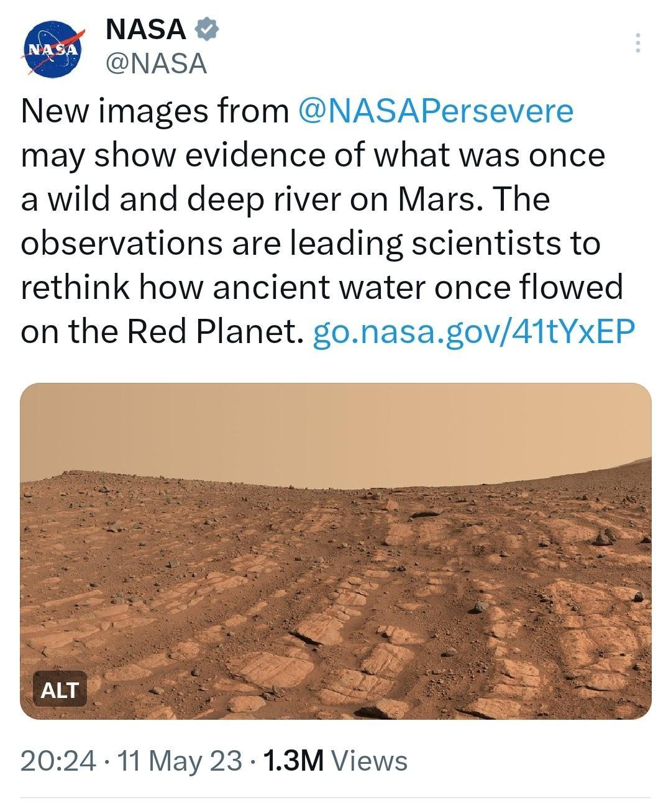Open the attached Mars surface photo

pyautogui.click(x=335, y=547)
